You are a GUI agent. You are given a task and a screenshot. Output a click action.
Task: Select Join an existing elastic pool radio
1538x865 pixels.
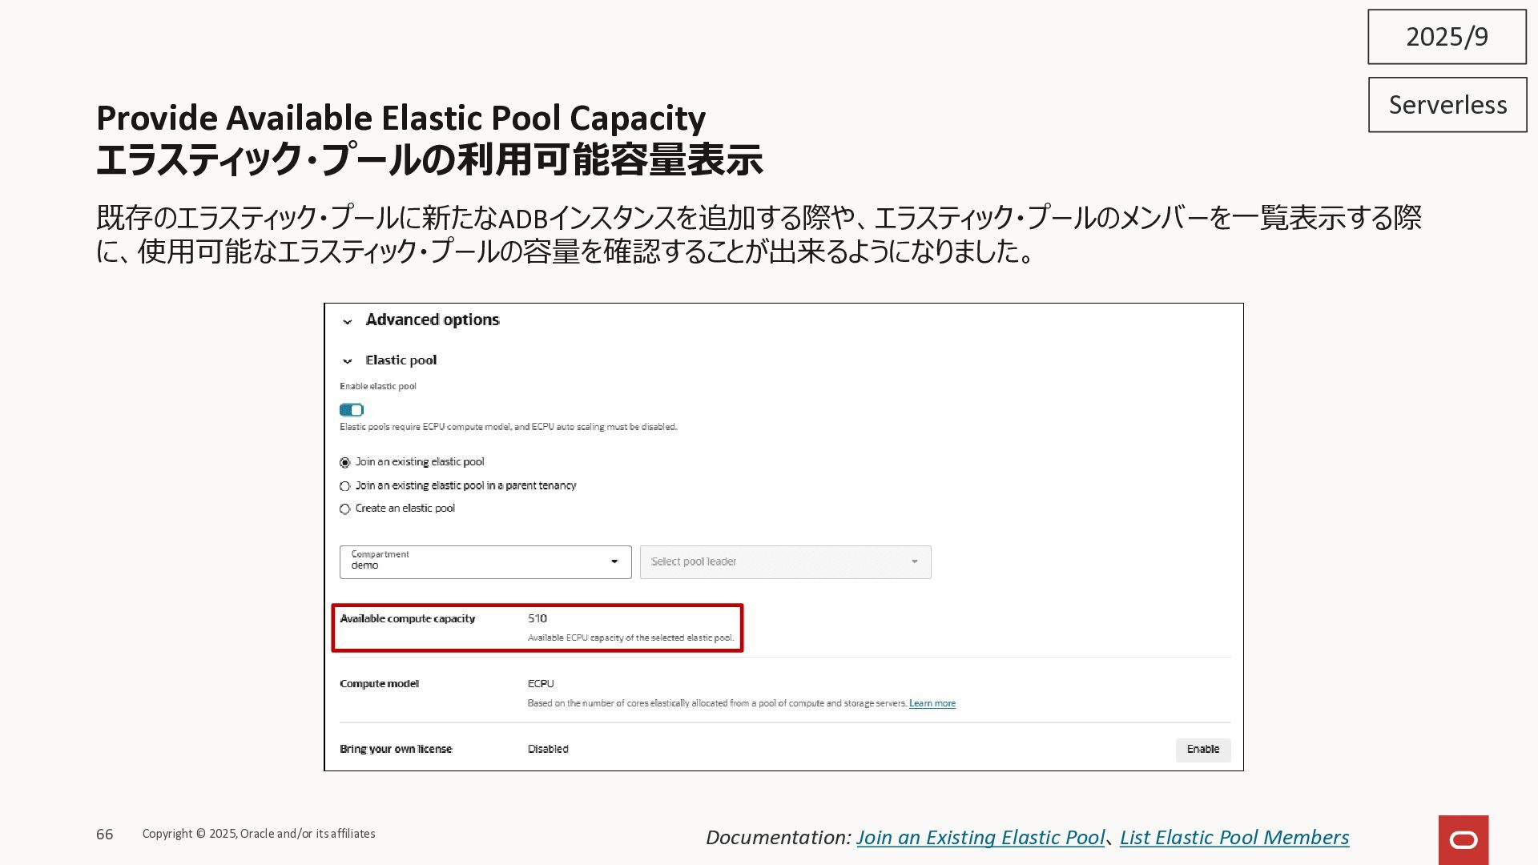click(345, 463)
